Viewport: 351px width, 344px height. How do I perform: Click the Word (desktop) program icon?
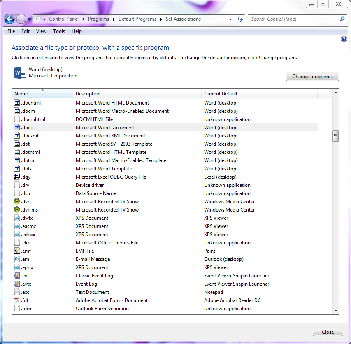click(x=20, y=73)
